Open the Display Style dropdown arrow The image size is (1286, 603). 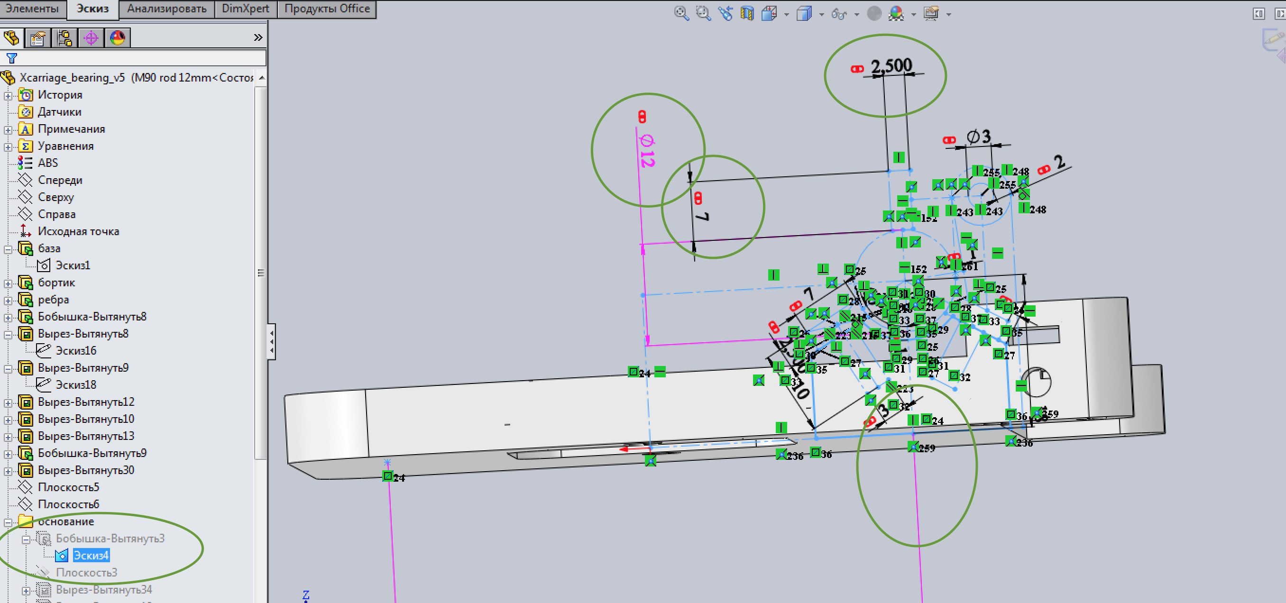821,15
